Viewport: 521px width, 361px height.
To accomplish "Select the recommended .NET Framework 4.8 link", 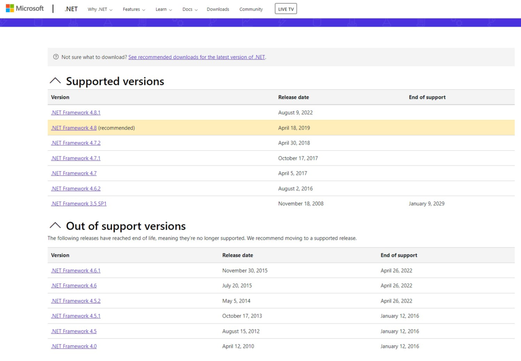I will click(x=73, y=128).
